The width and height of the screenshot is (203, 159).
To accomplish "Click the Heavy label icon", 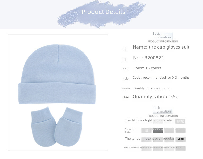I will (126, 97).
